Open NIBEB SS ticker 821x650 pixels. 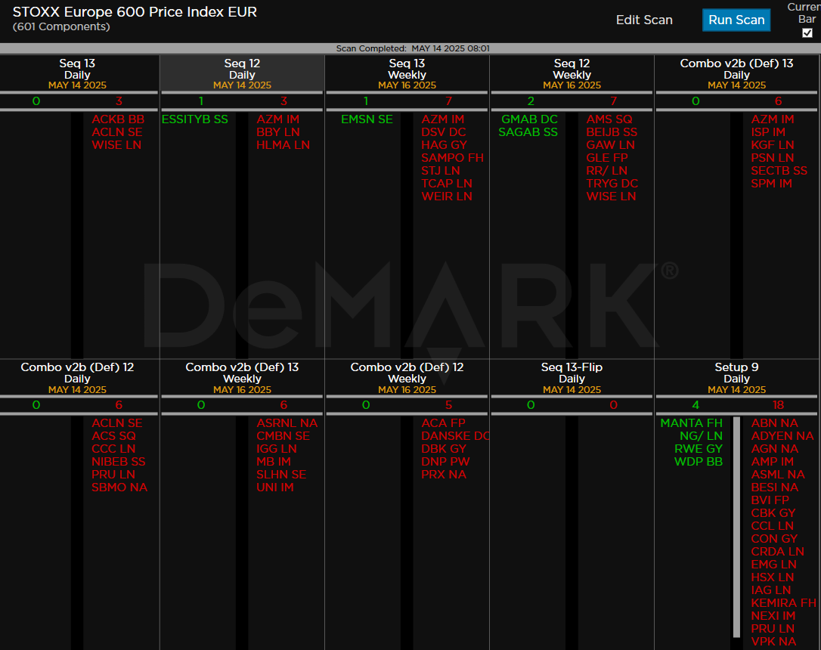(119, 462)
